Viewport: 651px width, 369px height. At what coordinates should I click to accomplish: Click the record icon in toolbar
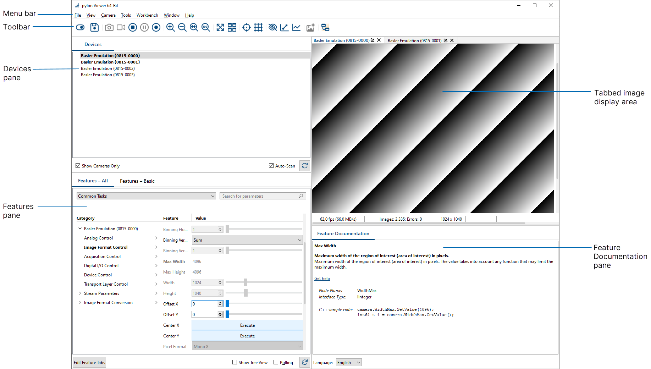click(x=156, y=27)
